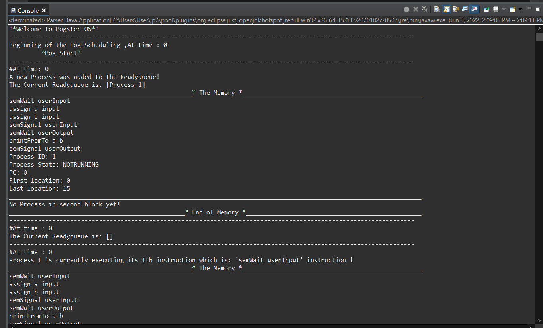Image resolution: width=543 pixels, height=328 pixels.
Task: Click 'A new Process was added to the Readyqueue!'
Action: point(84,77)
